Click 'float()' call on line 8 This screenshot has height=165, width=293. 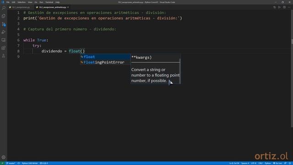76,51
